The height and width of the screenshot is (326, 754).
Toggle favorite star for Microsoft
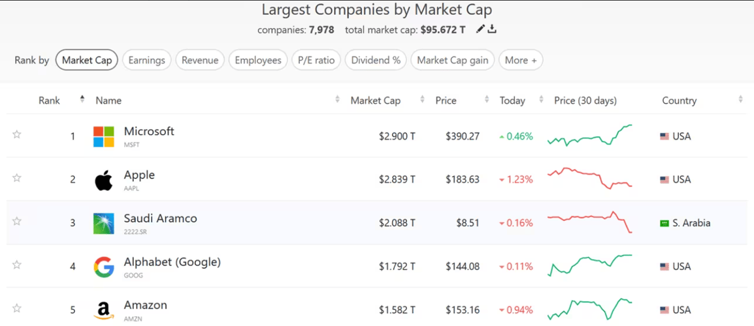(17, 134)
